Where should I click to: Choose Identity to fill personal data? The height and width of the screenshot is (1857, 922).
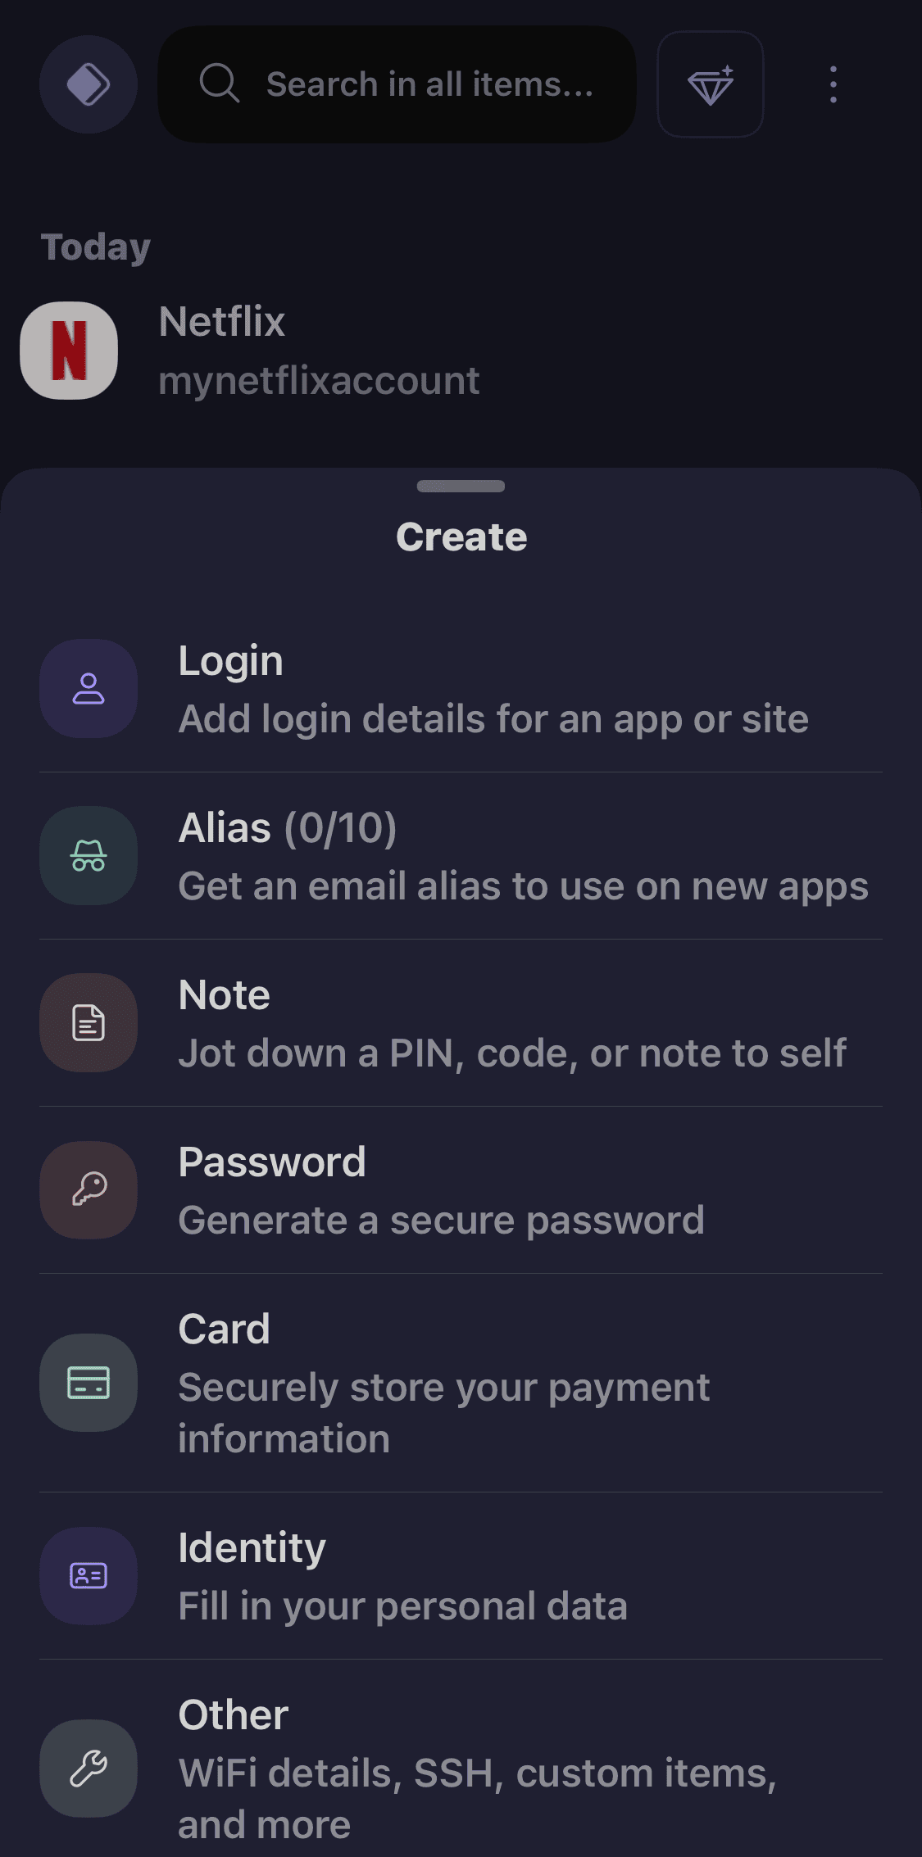tap(403, 1577)
